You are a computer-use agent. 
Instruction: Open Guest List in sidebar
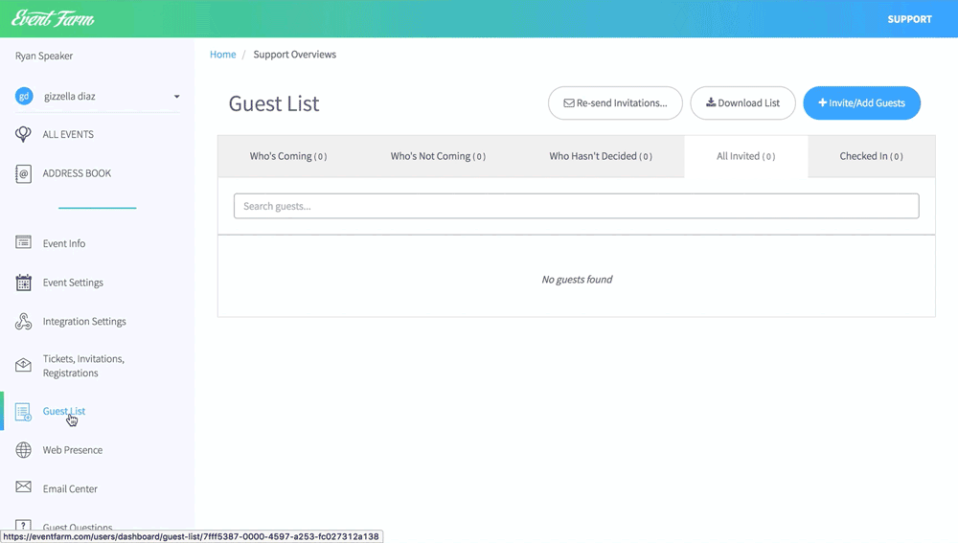coord(64,411)
